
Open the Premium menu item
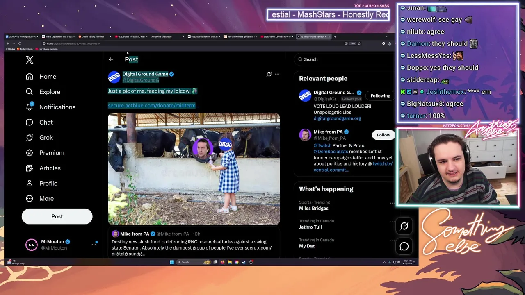coord(45,153)
